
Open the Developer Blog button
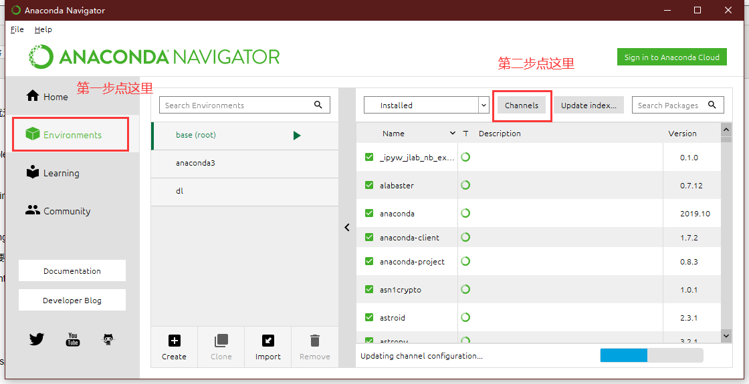click(72, 300)
